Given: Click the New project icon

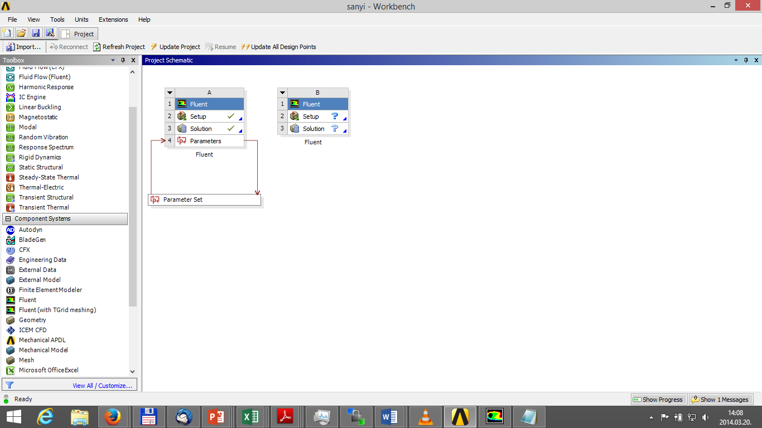Looking at the screenshot, I should click(x=7, y=33).
